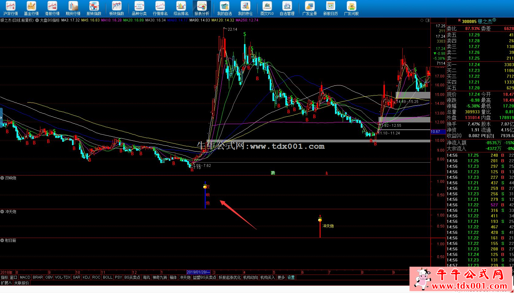Switch to the MACD indicator tab
Viewport: 514px width, 293px height.
(x=25, y=277)
